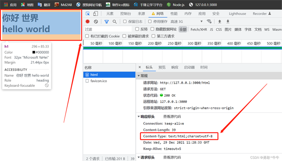Enable the 停用缓存 checkbox
This screenshot has width=282, height=161.
tap(150, 21)
